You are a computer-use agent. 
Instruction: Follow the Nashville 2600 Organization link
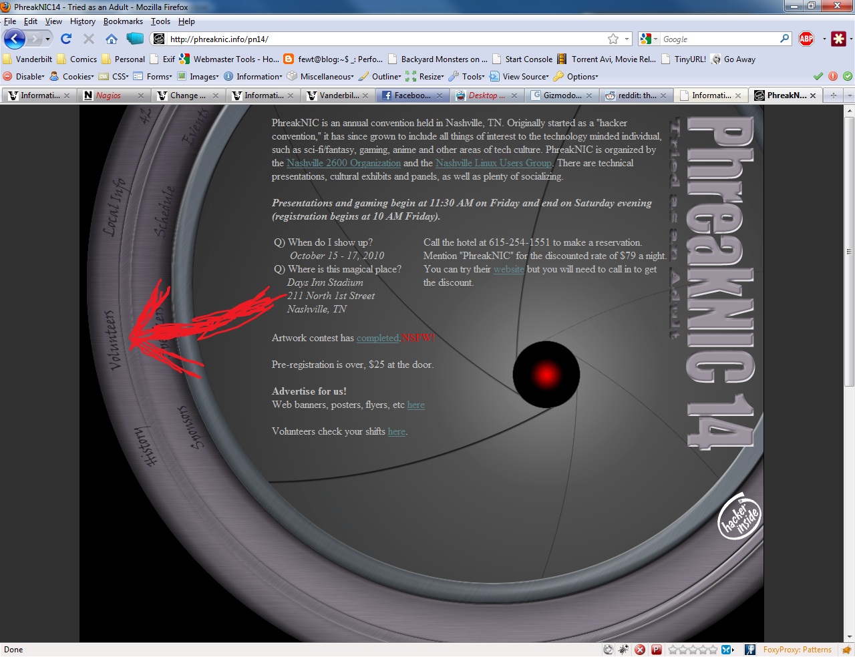pyautogui.click(x=343, y=163)
